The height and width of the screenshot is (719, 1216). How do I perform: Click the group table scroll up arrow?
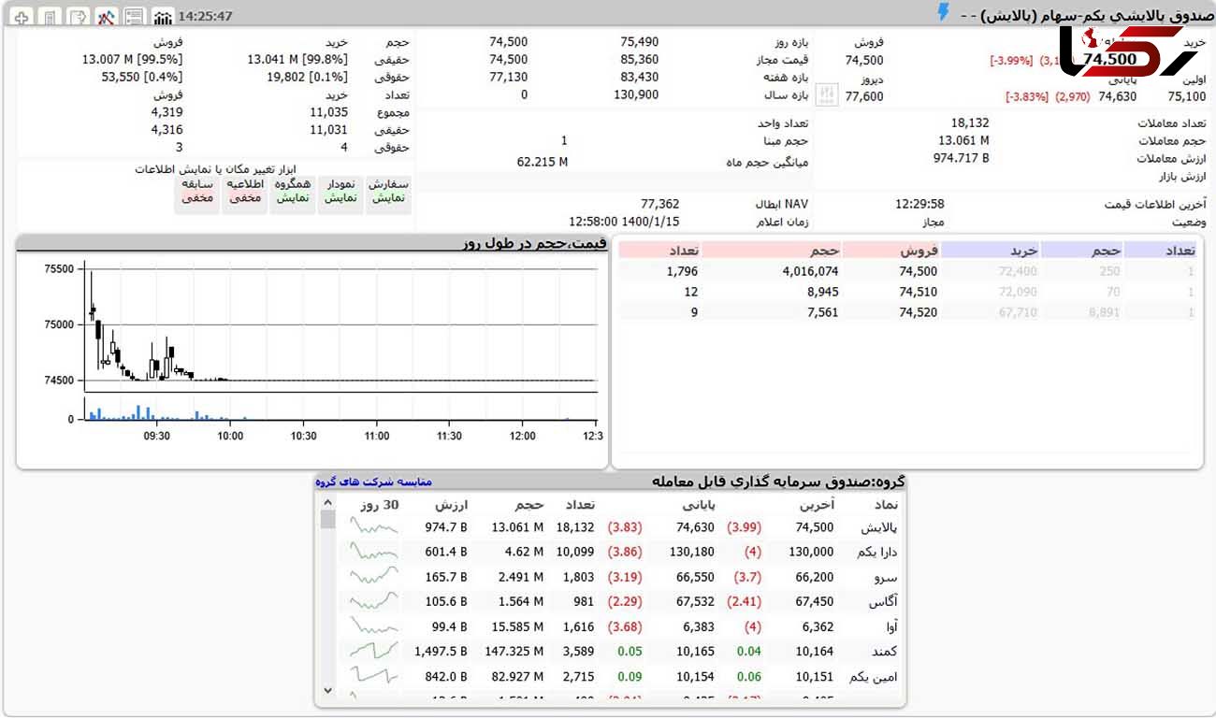coord(327,502)
